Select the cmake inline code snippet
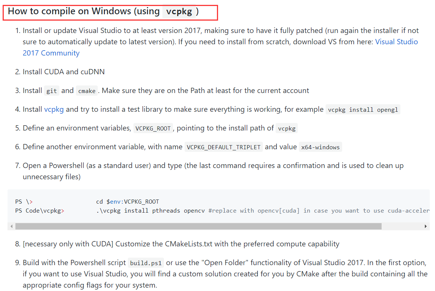The width and height of the screenshot is (435, 291). point(86,90)
